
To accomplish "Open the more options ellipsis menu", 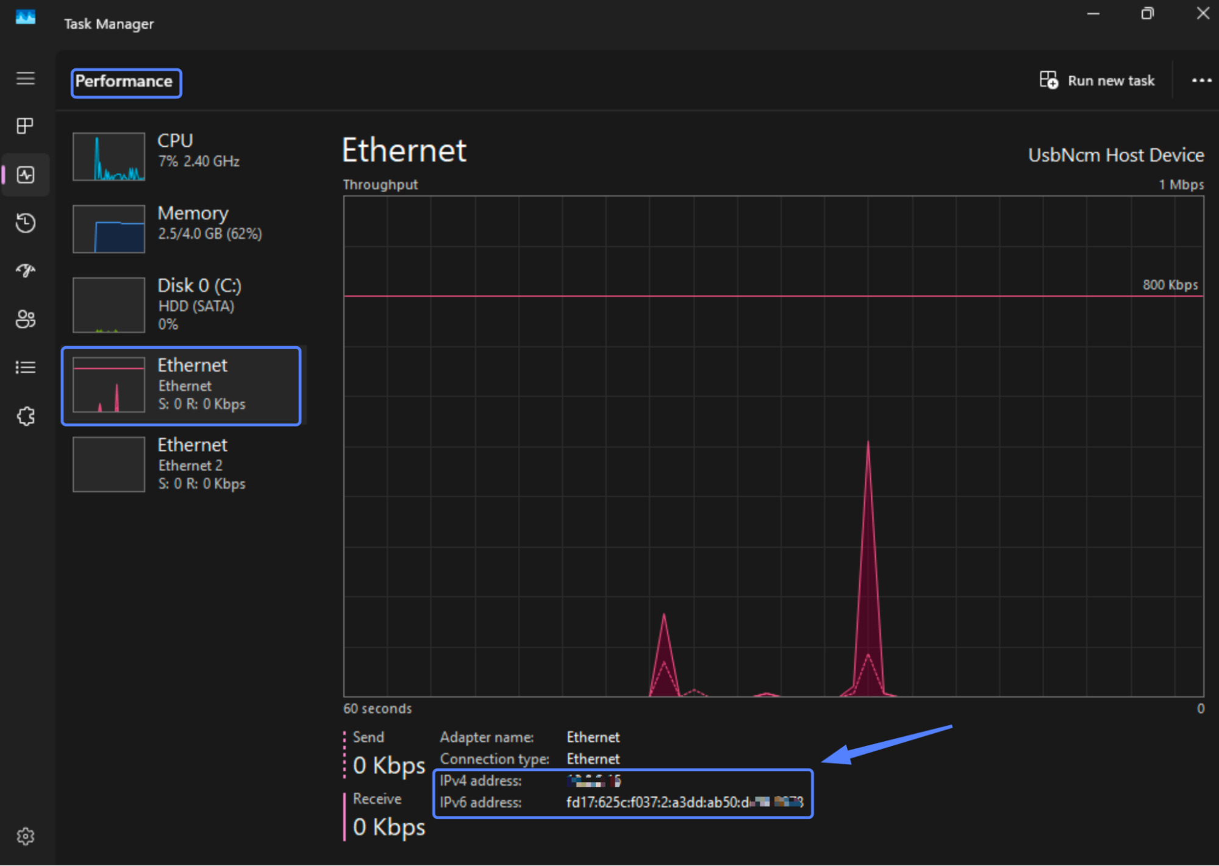I will (x=1200, y=80).
